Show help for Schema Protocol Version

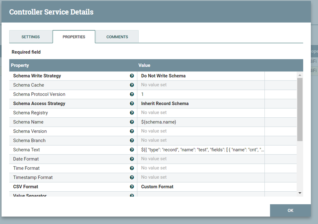[x=132, y=94]
